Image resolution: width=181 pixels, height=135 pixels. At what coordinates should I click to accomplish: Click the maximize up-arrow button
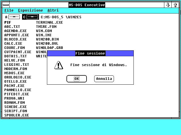point(175,5)
